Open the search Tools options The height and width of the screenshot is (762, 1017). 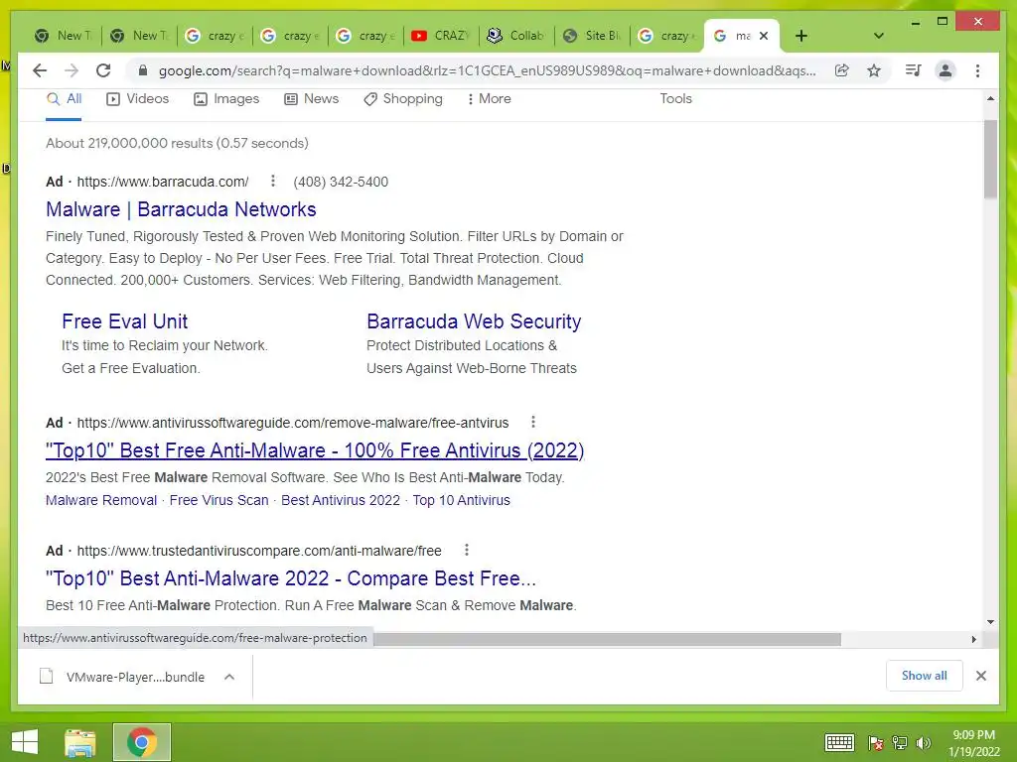675,99
